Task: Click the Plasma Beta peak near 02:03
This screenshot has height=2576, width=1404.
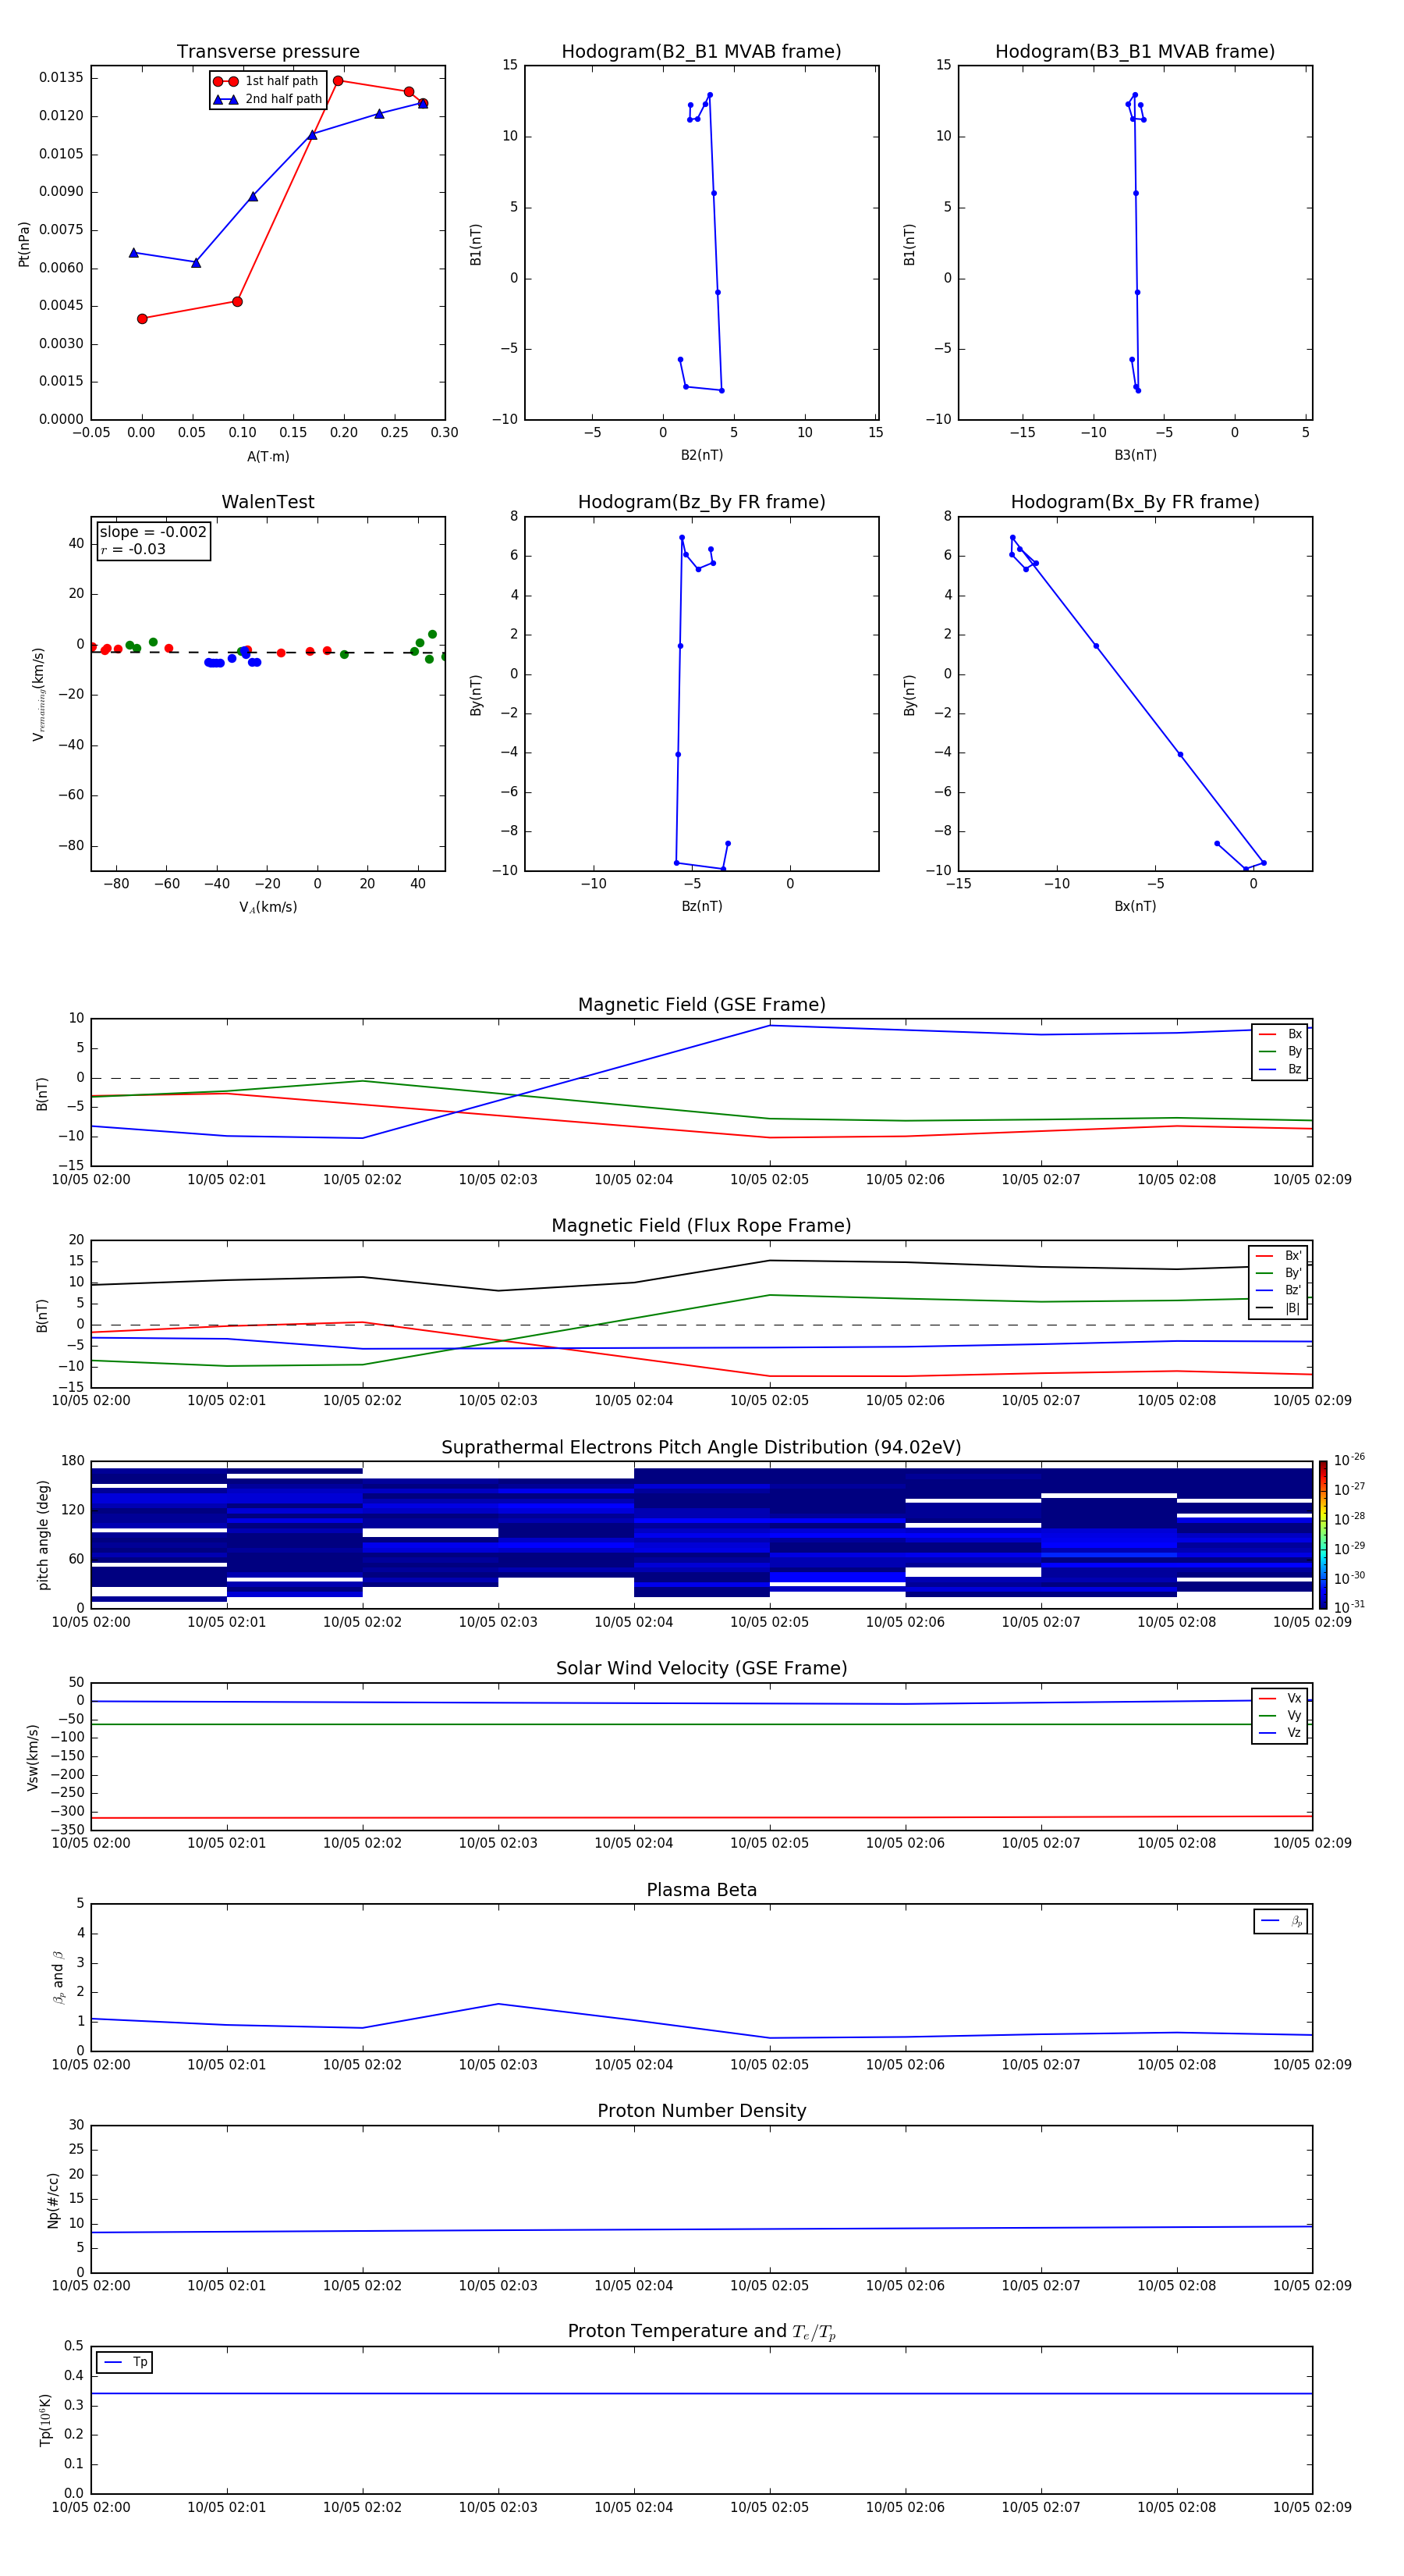Action: [x=498, y=2004]
